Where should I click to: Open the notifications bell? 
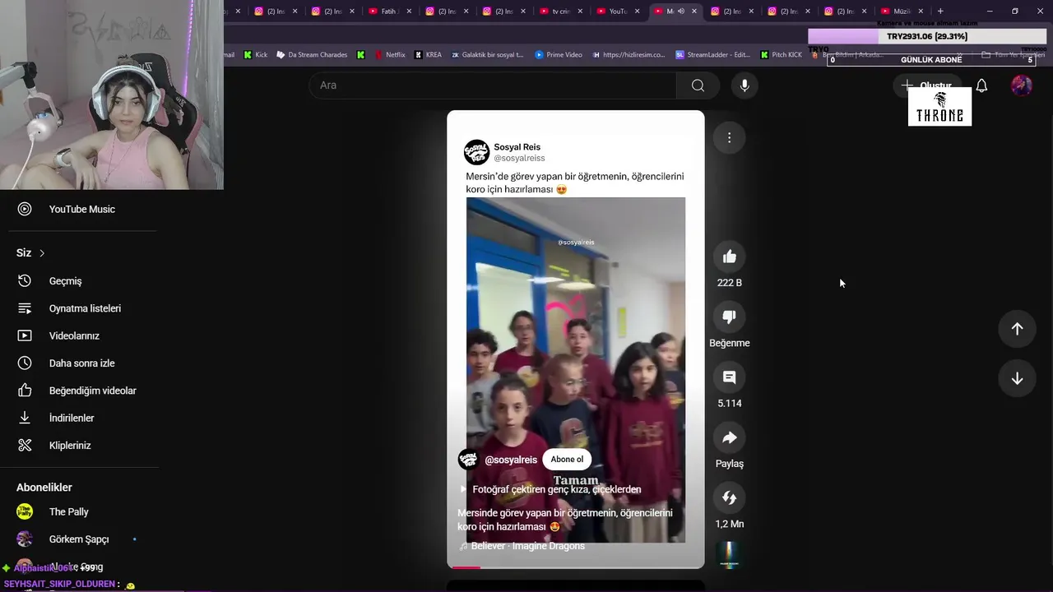coord(981,86)
